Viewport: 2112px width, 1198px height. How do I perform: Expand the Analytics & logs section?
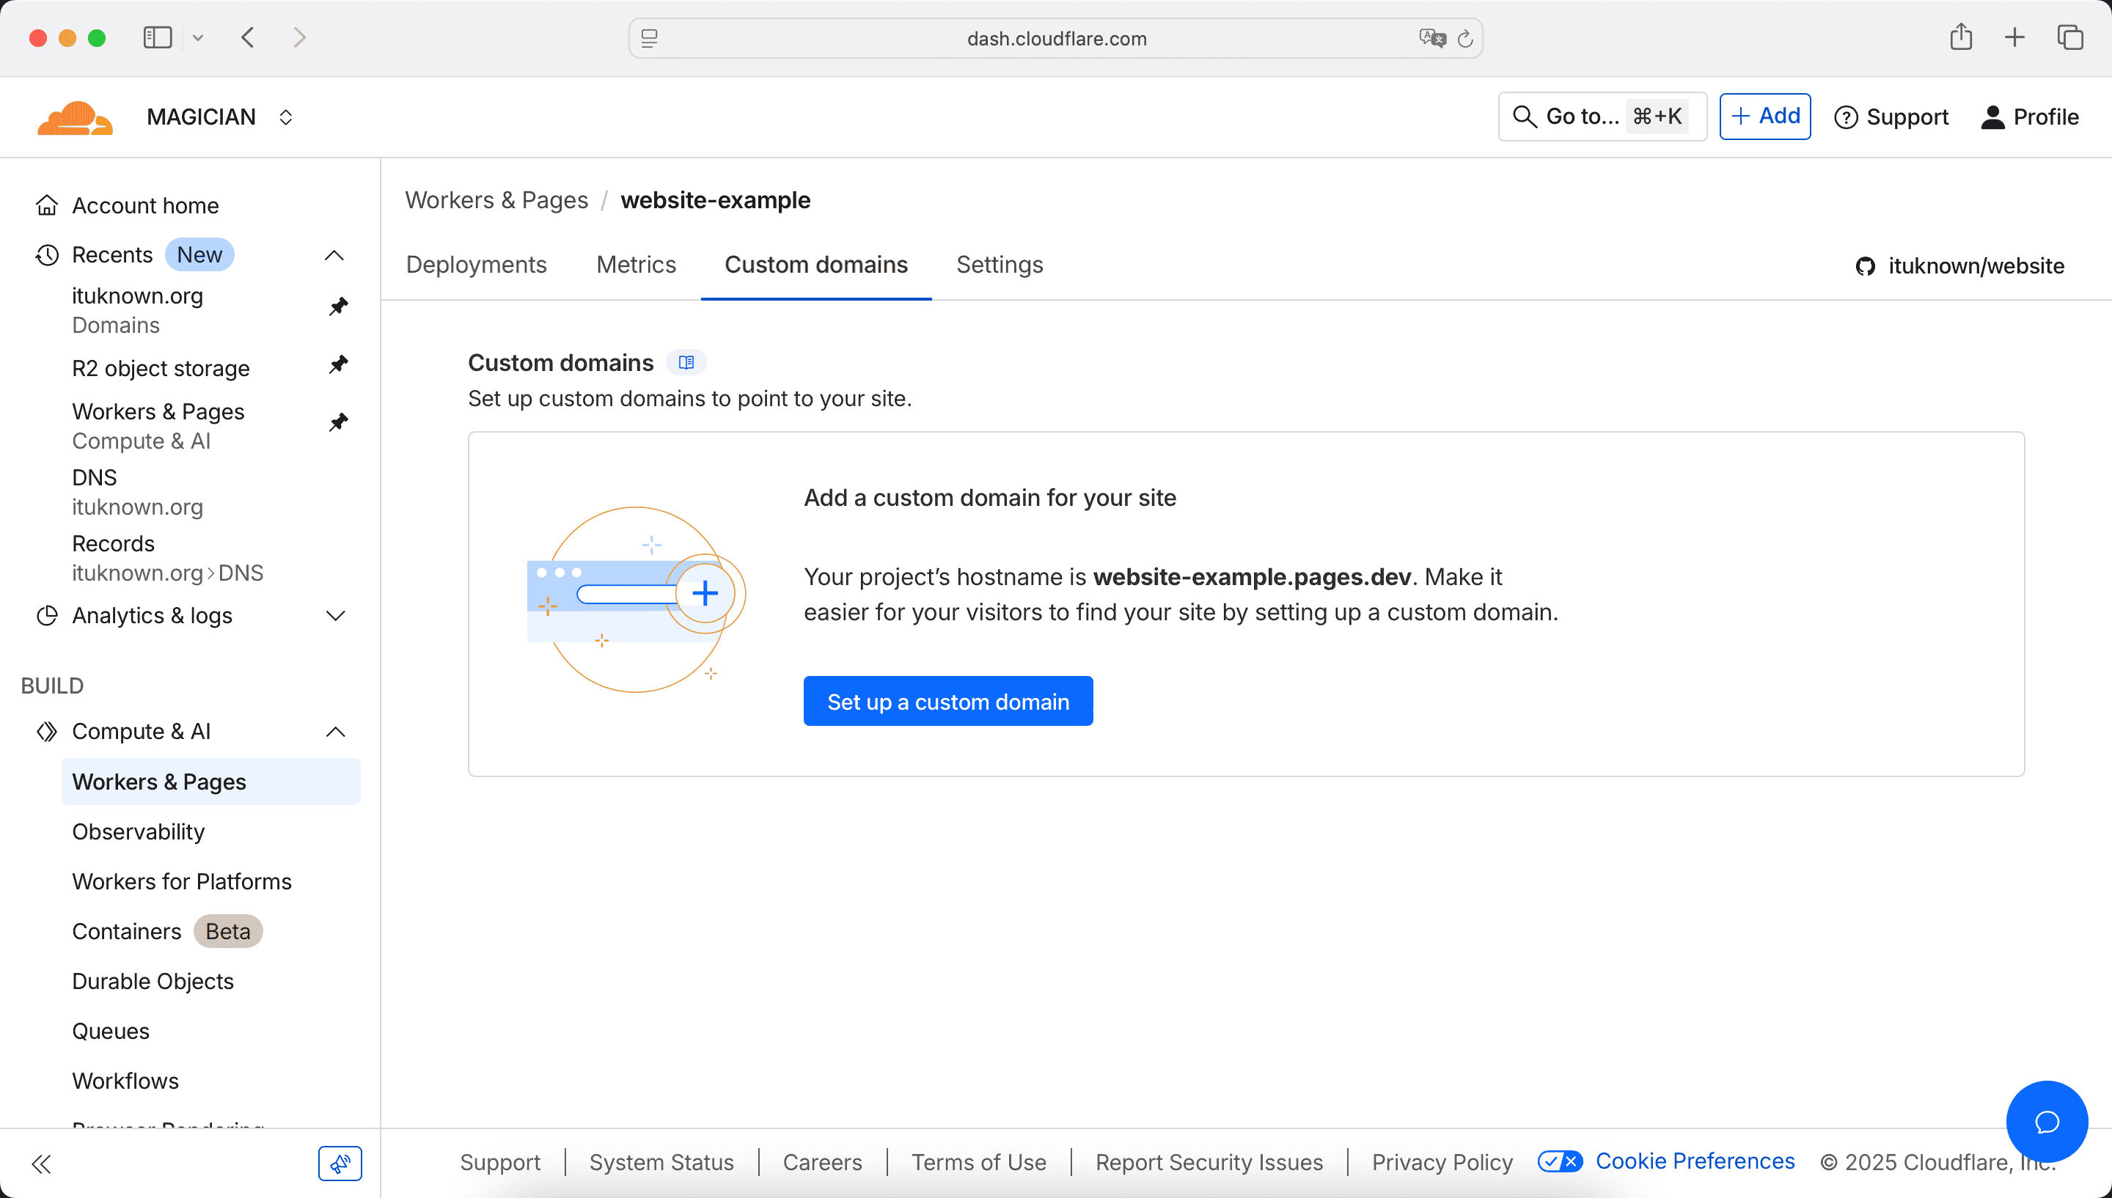(335, 614)
